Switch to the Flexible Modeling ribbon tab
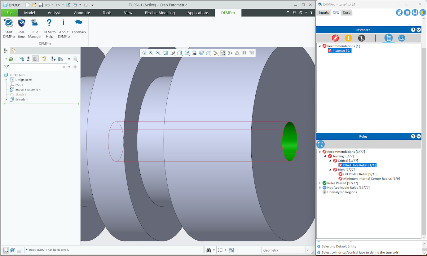Image resolution: width=427 pixels, height=256 pixels. click(x=160, y=13)
